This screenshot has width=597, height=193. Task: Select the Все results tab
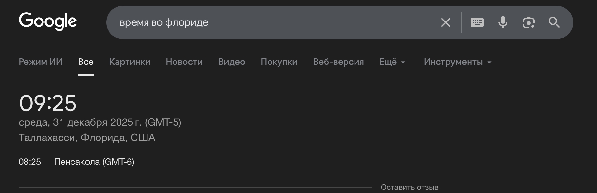tap(86, 62)
